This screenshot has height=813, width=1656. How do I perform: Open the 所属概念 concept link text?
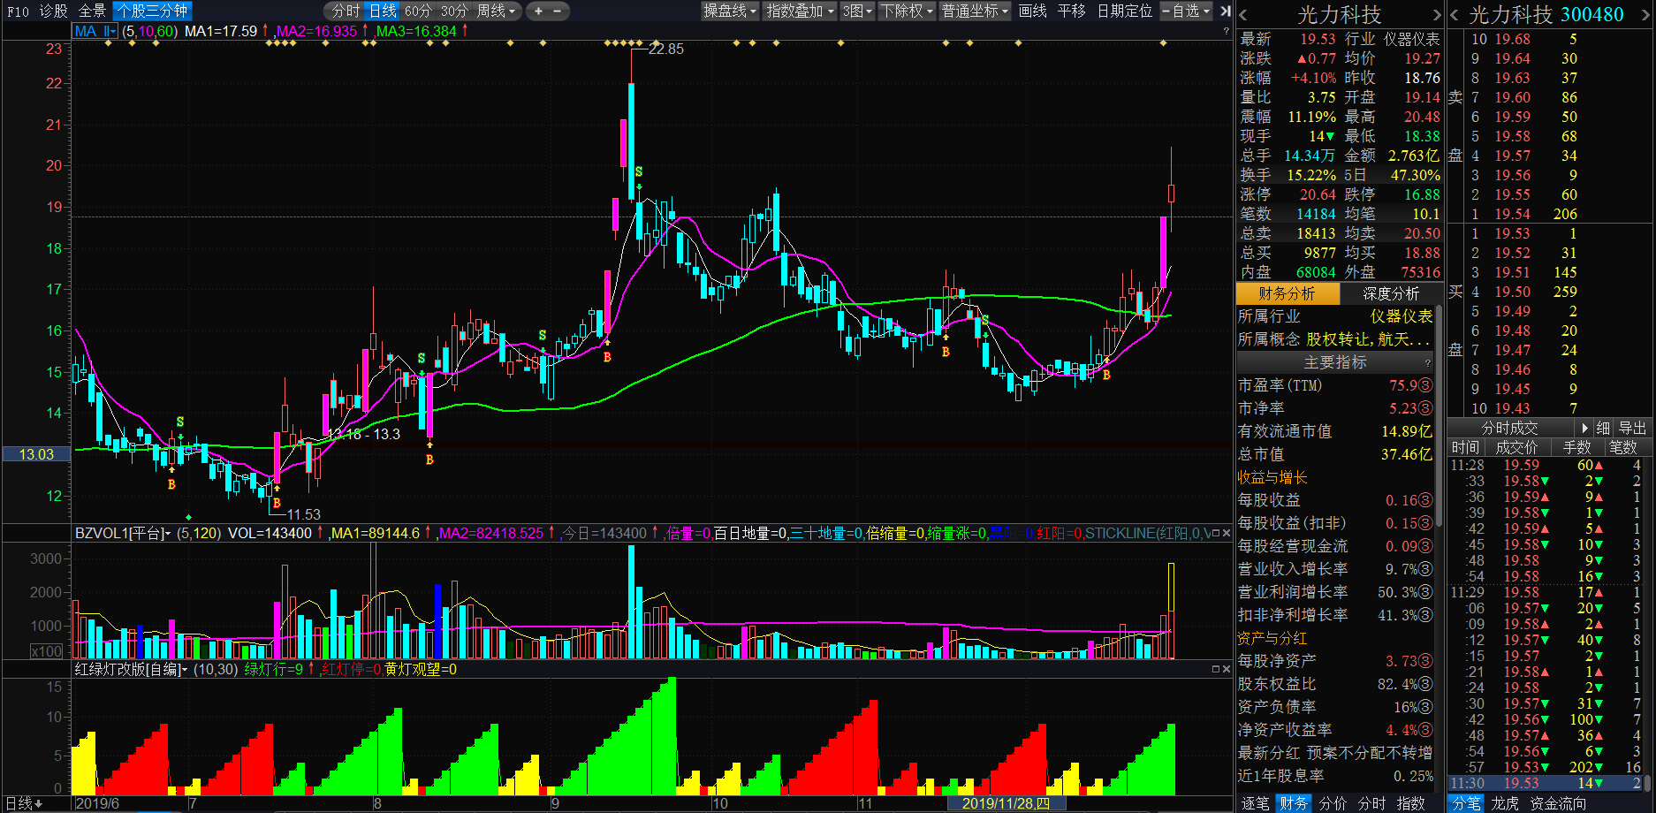pyautogui.click(x=1368, y=339)
